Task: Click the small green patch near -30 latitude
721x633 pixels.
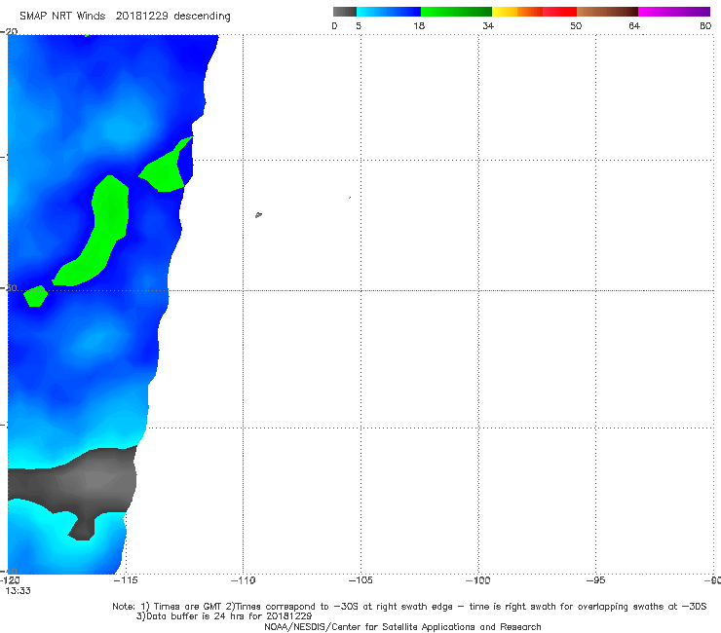Action: tap(35, 296)
